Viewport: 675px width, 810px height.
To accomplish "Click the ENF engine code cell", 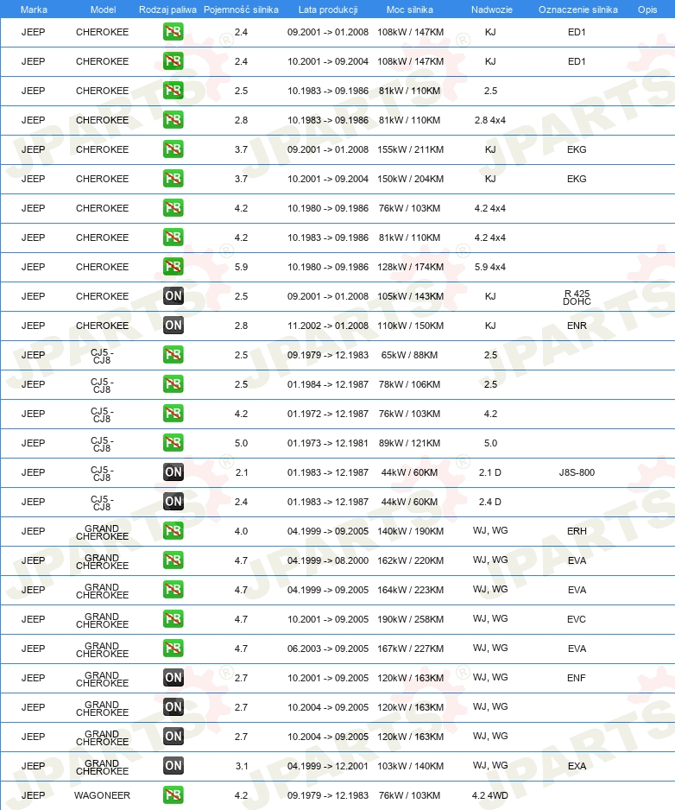I will [577, 678].
